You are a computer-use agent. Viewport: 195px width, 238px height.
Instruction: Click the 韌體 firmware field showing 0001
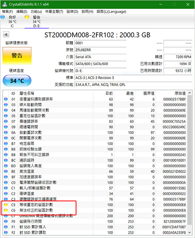tap(100, 43)
